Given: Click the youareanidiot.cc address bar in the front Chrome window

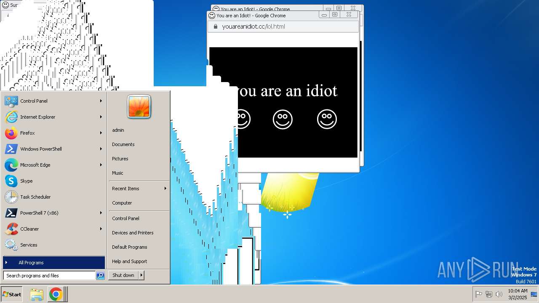Looking at the screenshot, I should (283, 27).
